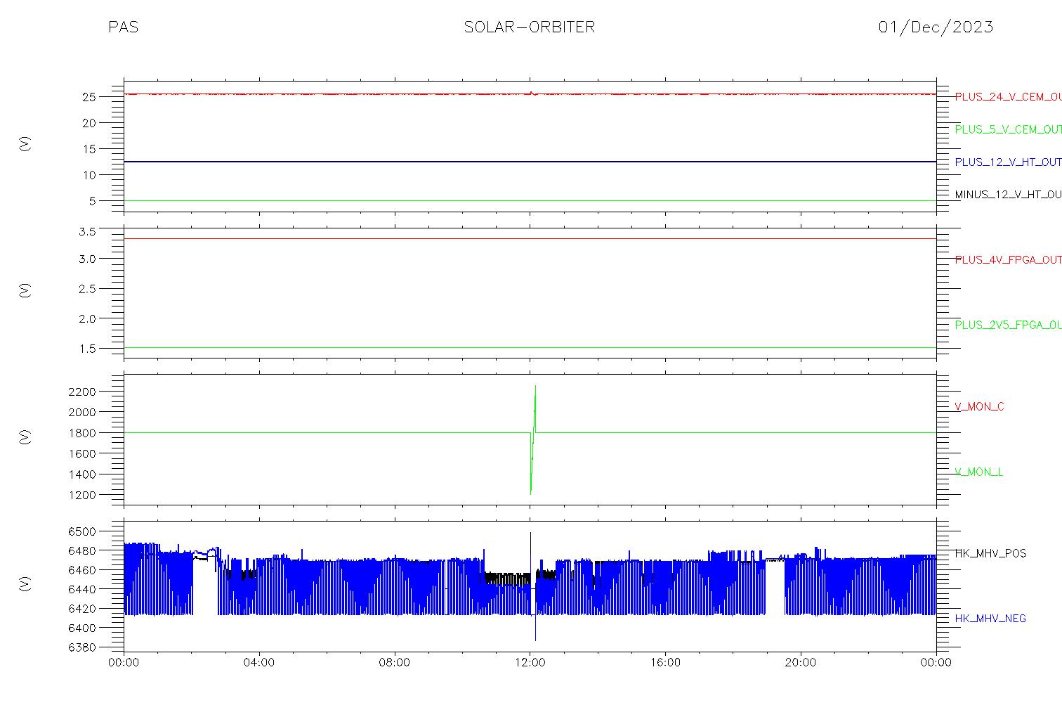Select the 15 tick label on the y-axis
This screenshot has width=1062, height=717.
(x=88, y=149)
